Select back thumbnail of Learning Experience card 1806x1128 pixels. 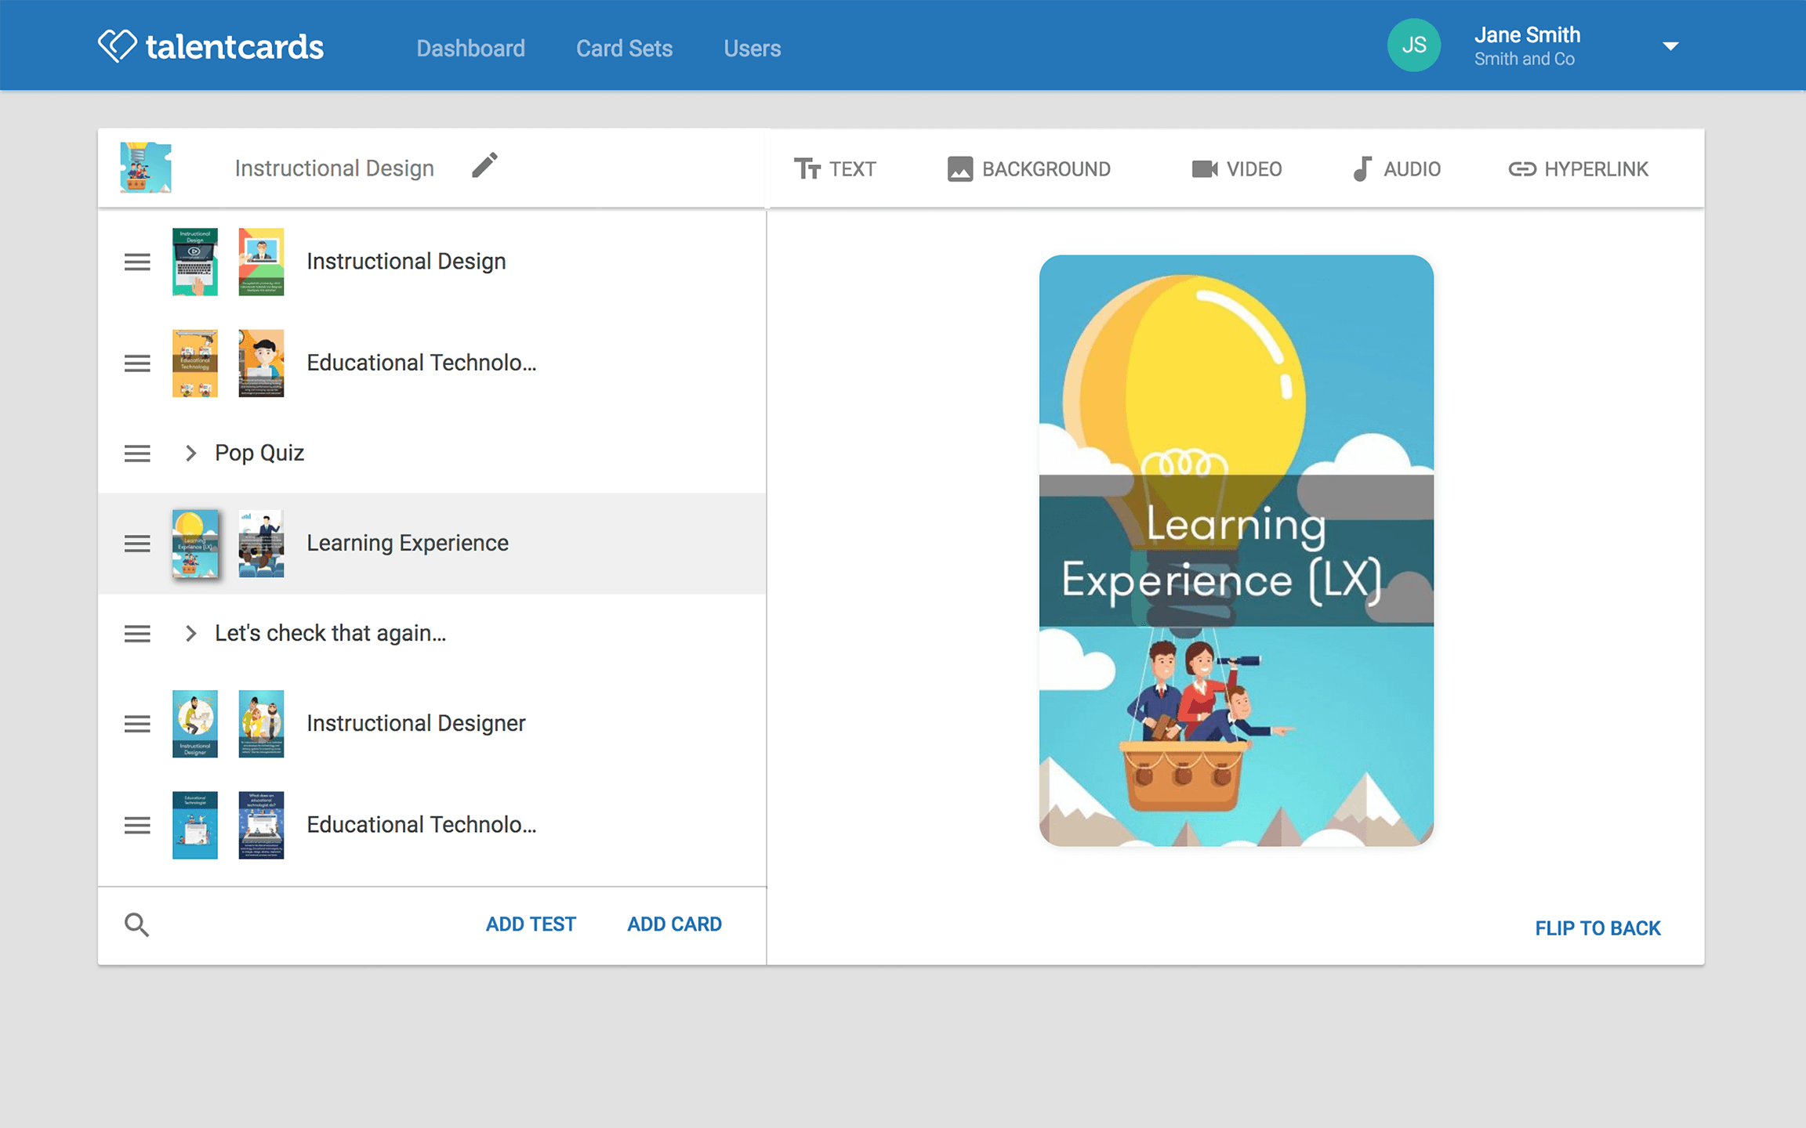click(x=261, y=544)
